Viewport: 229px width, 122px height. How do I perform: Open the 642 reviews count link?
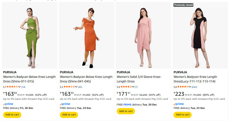point(195,87)
